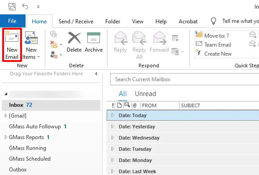This screenshot has width=259, height=175.
Task: Click the Tell me lightbulb icon
Action: coord(213,21)
